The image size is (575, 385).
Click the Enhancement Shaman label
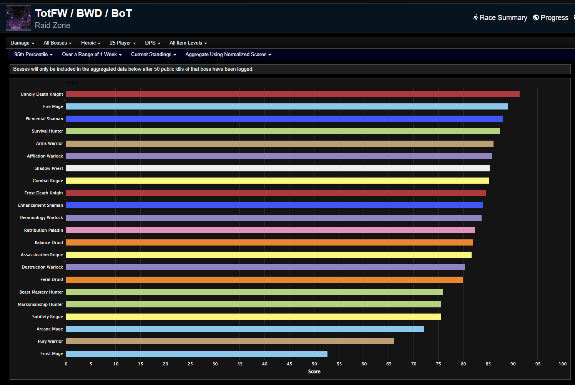40,205
